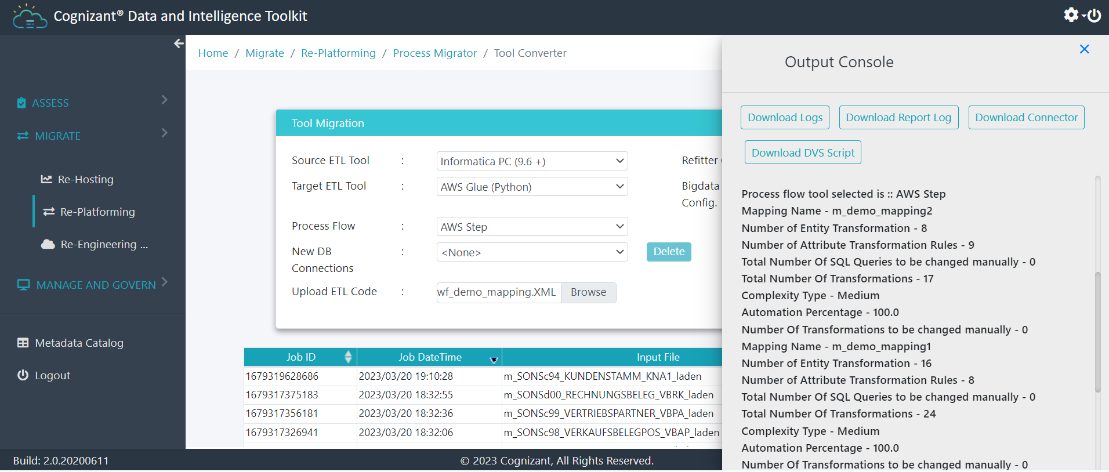Click datetime 2023/03/20 18:32:06
This screenshot has width=1109, height=472.
coord(406,433)
